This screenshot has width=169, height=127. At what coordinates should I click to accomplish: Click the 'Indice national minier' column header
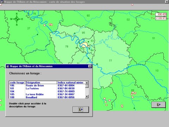point(71,83)
